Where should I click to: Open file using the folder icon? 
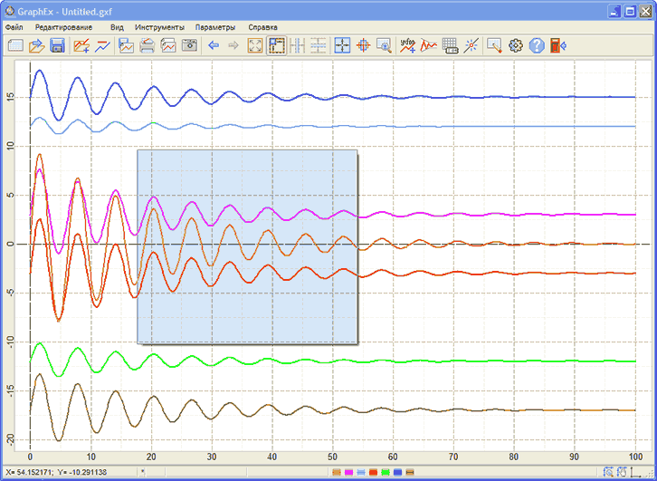point(37,46)
